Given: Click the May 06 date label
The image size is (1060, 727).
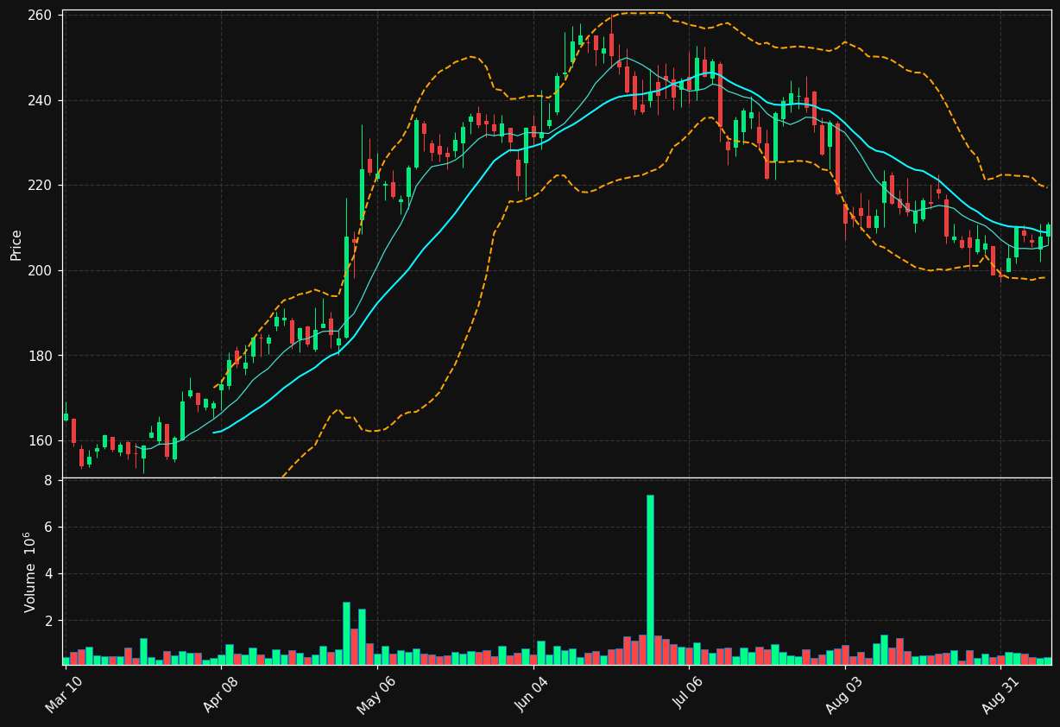Looking at the screenshot, I should coord(375,694).
